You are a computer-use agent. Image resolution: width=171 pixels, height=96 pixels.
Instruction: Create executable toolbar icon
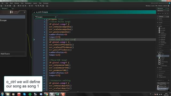point(14,6)
